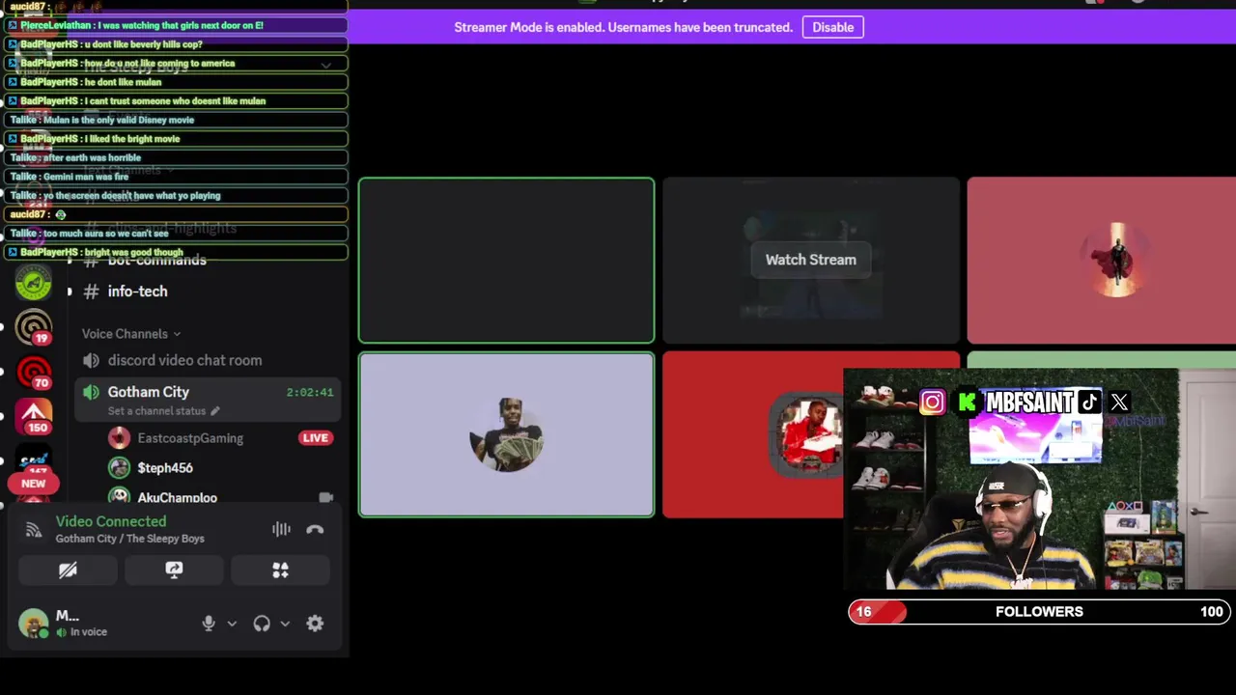This screenshot has width=1236, height=695.
Task: Share your screen button
Action: coord(174,570)
